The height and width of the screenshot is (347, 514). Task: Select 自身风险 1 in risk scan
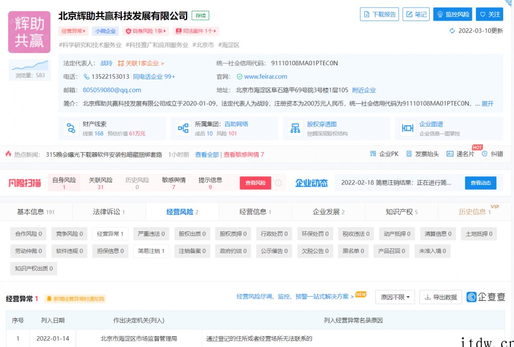(64, 183)
